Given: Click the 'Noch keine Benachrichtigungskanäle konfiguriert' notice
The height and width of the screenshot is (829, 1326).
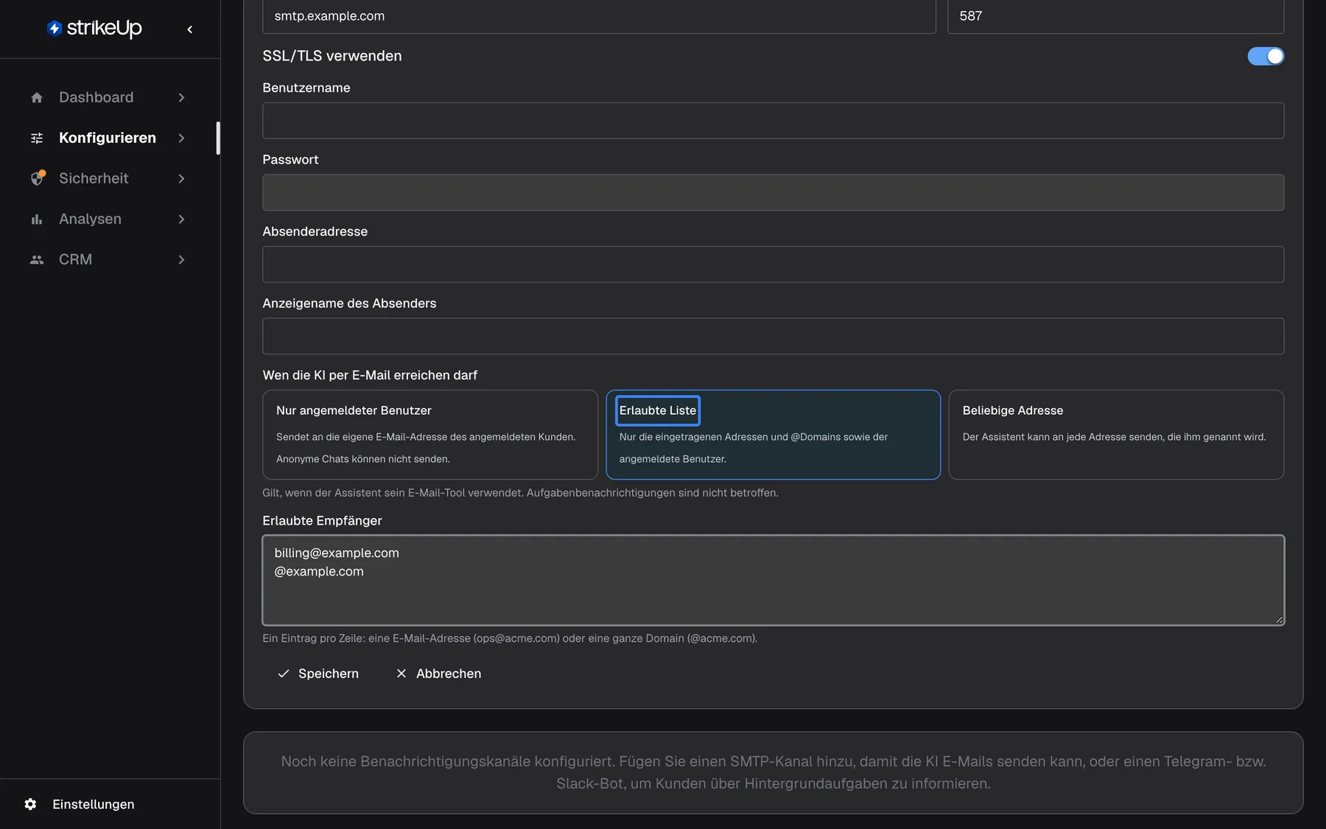Looking at the screenshot, I should (x=773, y=772).
